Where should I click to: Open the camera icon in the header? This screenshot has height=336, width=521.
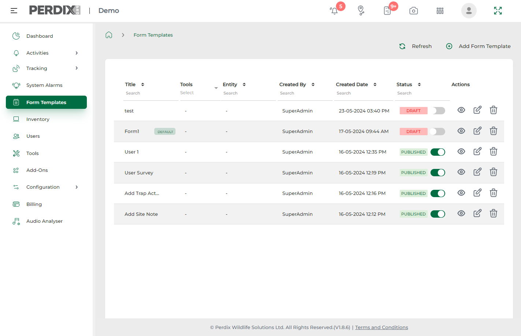413,11
